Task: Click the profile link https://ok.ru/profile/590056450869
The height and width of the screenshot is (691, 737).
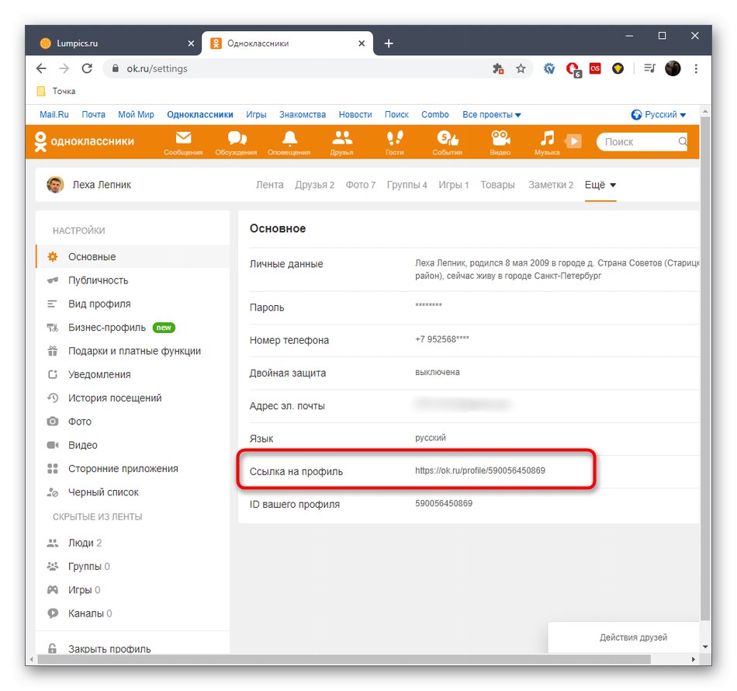Action: tap(480, 471)
